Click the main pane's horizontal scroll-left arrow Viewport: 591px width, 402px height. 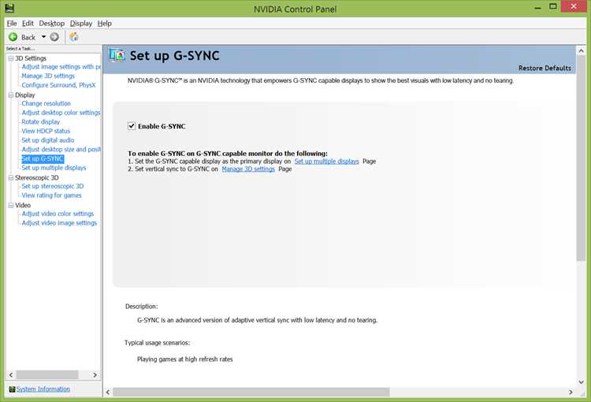[x=108, y=393]
